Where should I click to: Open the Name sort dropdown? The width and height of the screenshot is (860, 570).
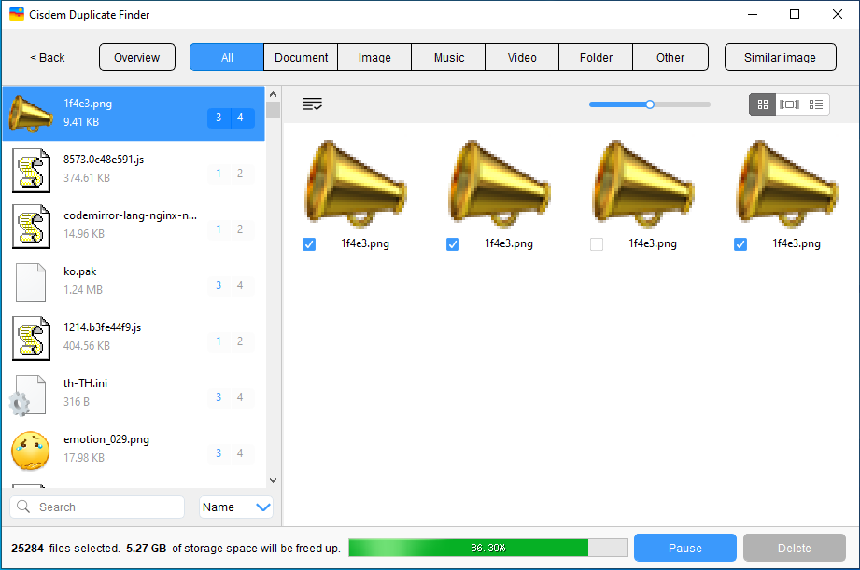[x=236, y=507]
